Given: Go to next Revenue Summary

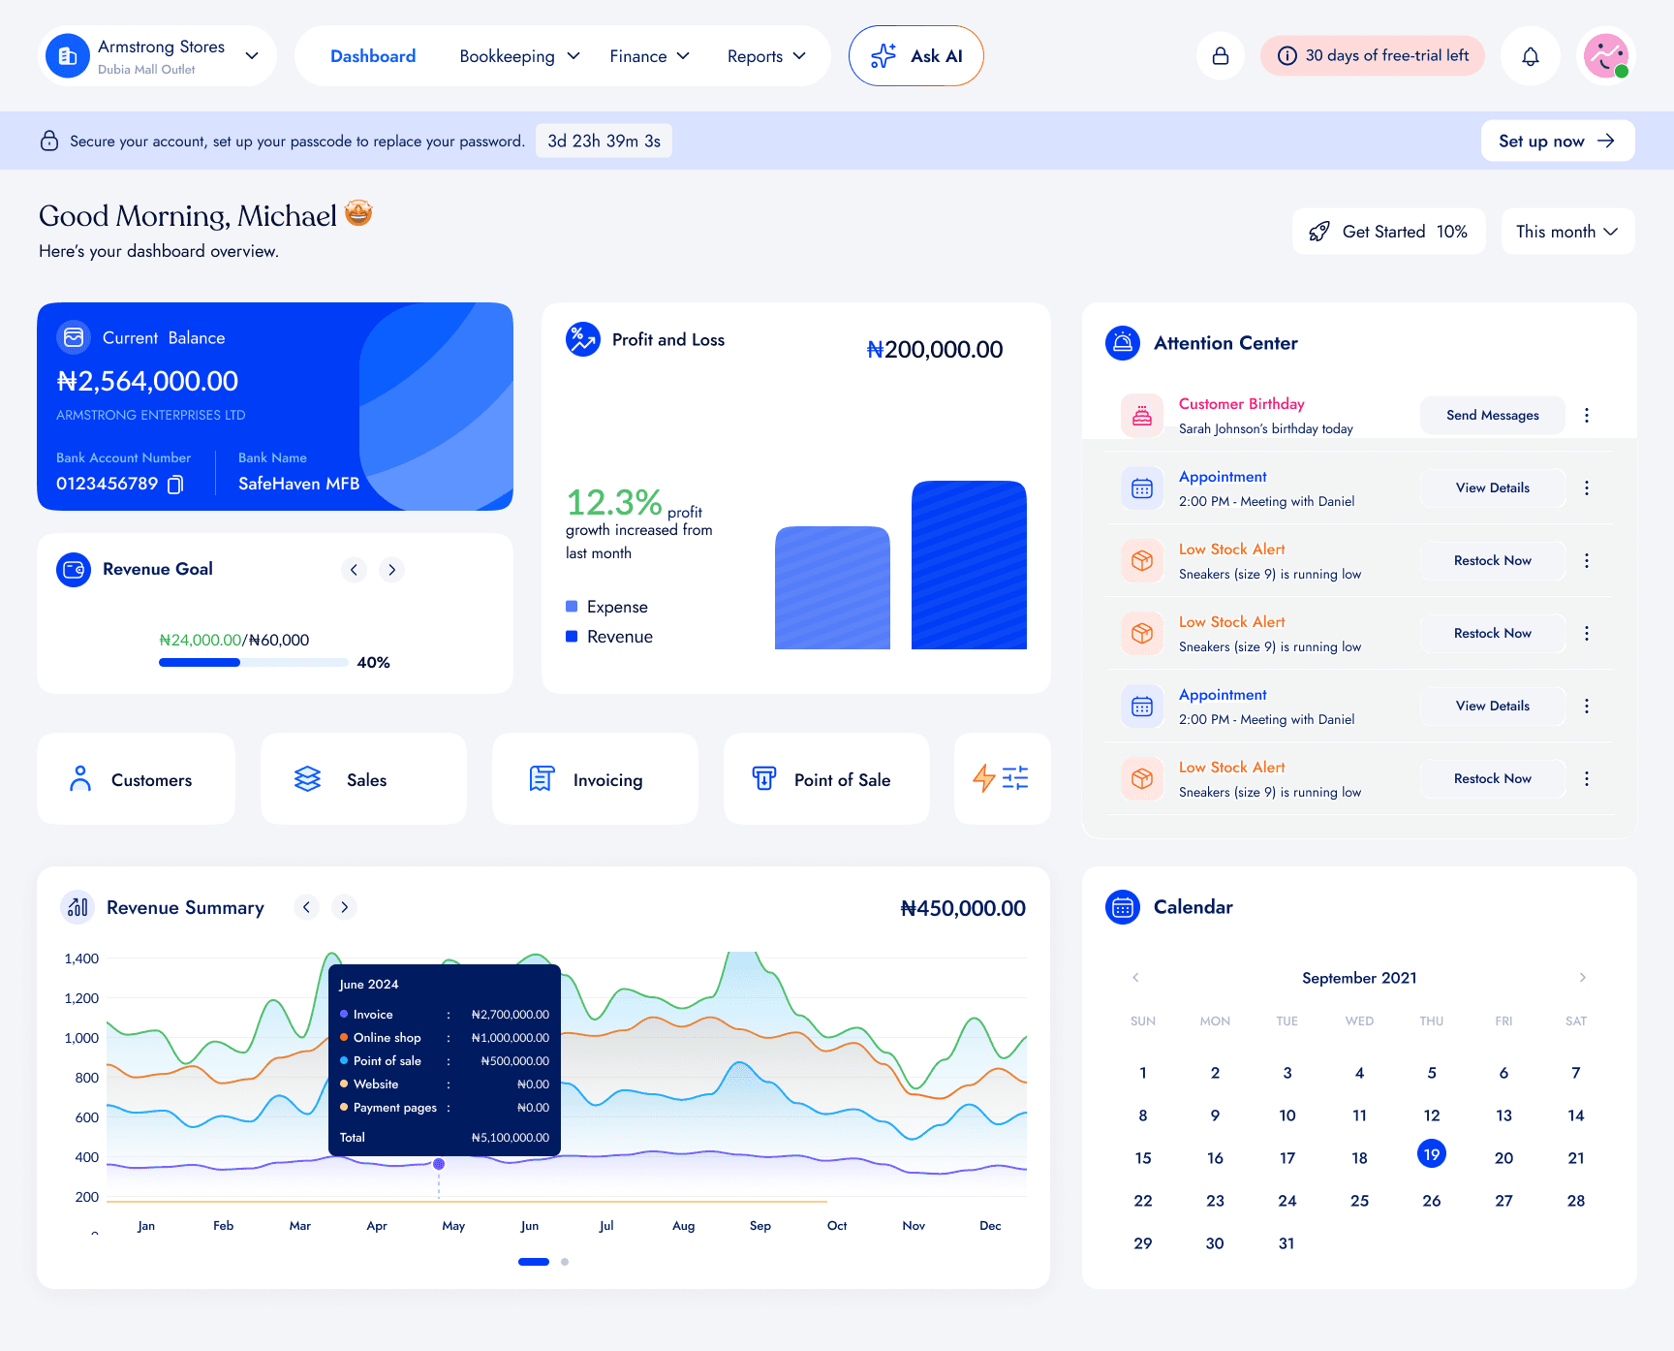Looking at the screenshot, I should pos(344,907).
